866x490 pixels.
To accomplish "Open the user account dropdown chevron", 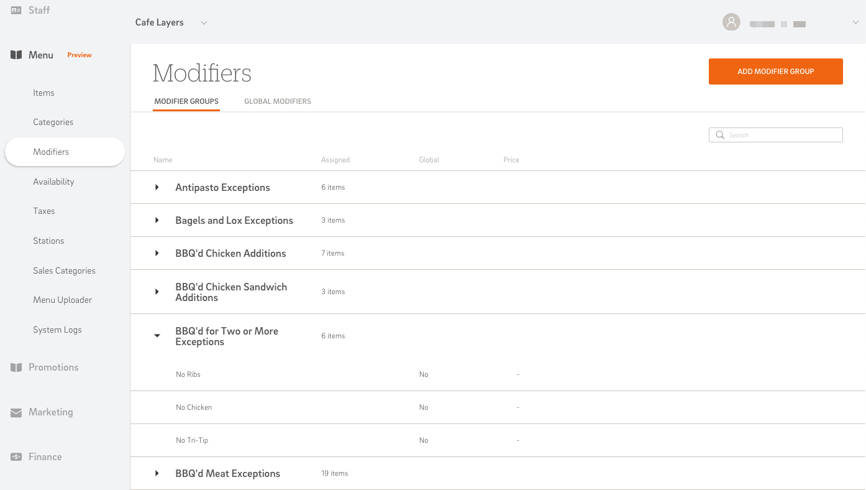I will [855, 23].
